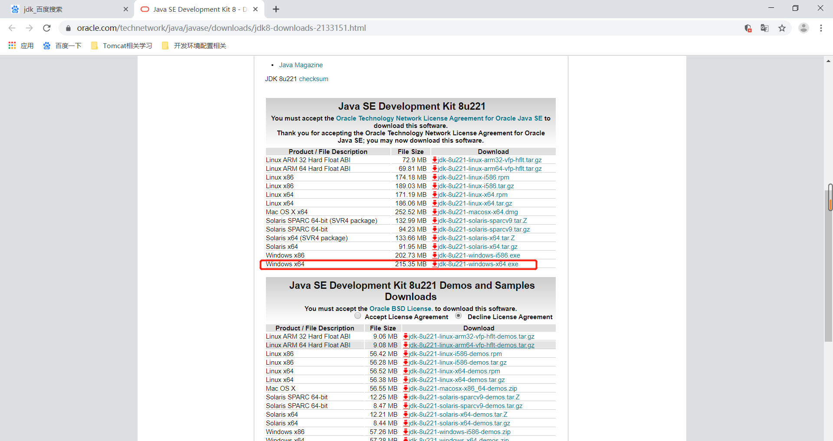The height and width of the screenshot is (441, 833).
Task: Open the Google Translate icon in address bar
Action: coord(764,28)
